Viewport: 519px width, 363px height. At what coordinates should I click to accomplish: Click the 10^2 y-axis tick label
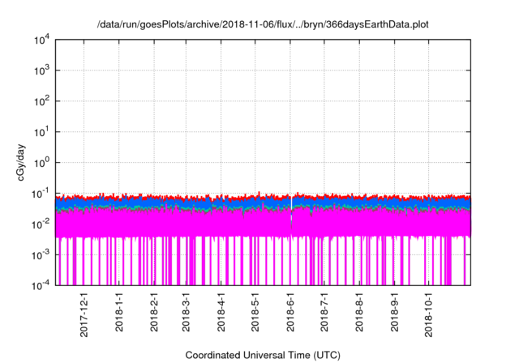41,101
